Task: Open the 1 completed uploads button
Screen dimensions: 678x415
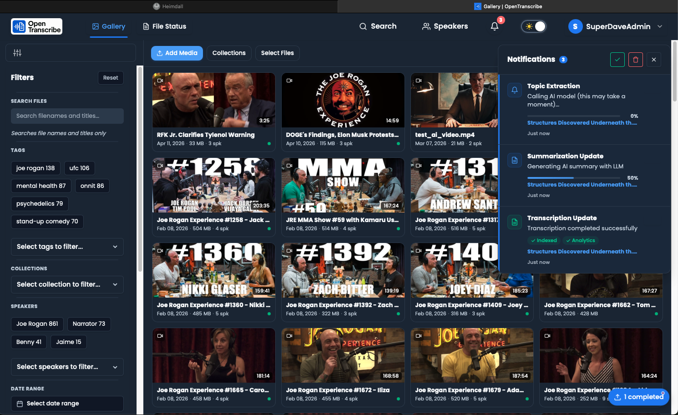Action: coord(639,397)
